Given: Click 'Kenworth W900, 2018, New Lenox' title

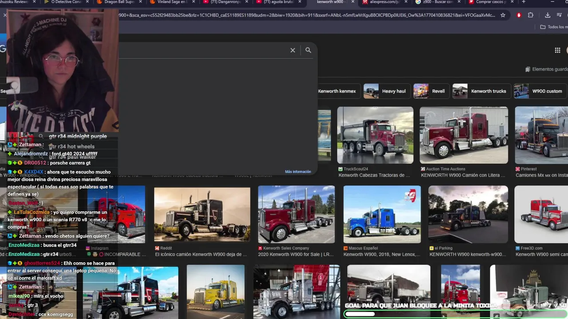Looking at the screenshot, I should pyautogui.click(x=382, y=255).
